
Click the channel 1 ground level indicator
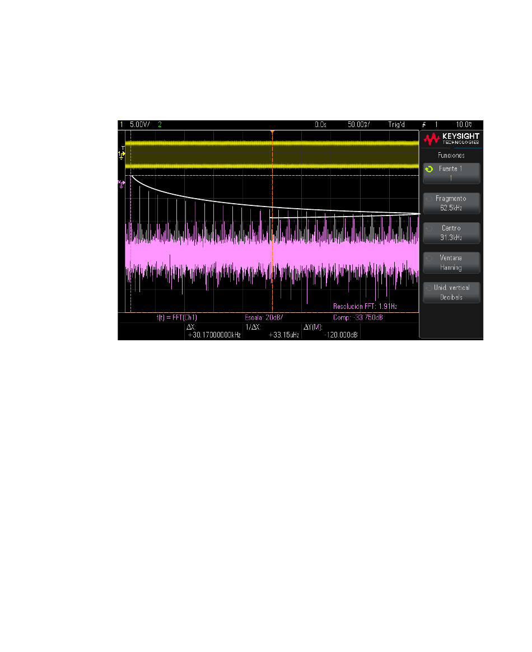121,154
